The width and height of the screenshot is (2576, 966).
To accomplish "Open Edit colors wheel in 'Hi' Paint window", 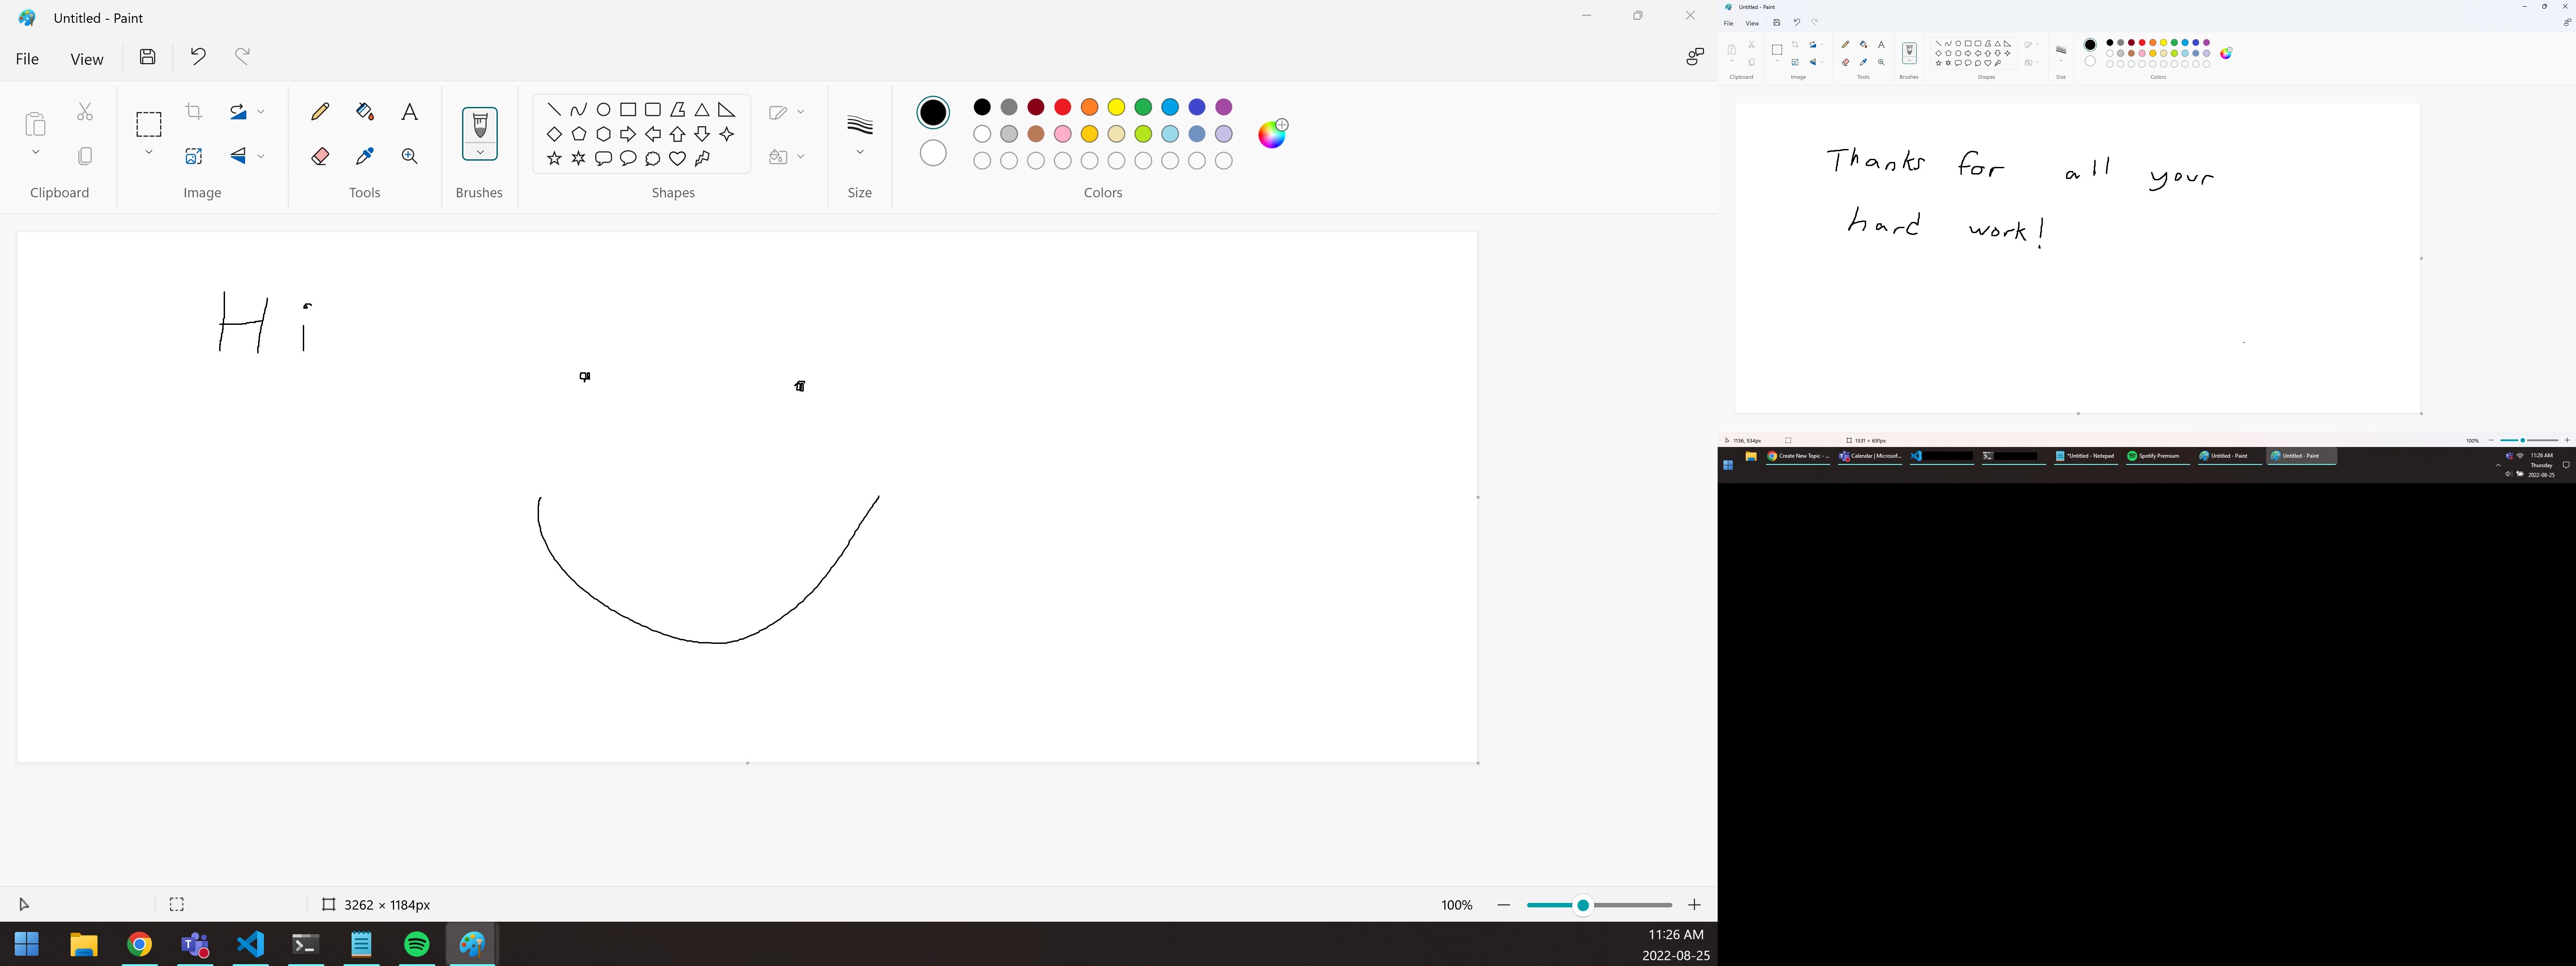I will [x=1272, y=133].
